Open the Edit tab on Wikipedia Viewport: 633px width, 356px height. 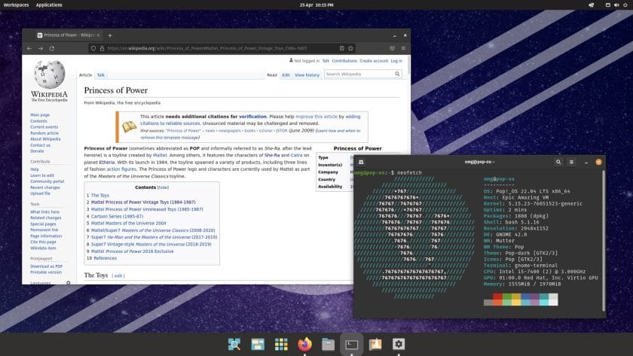pos(286,75)
